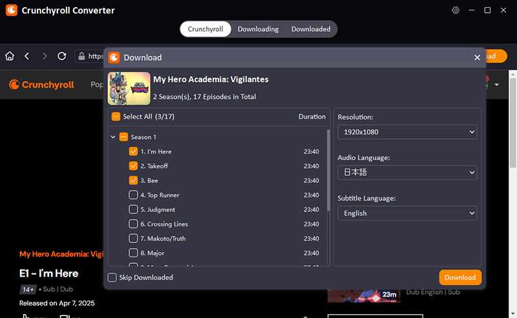Toggle the Select All checkbox
517x318 pixels.
[x=116, y=116]
